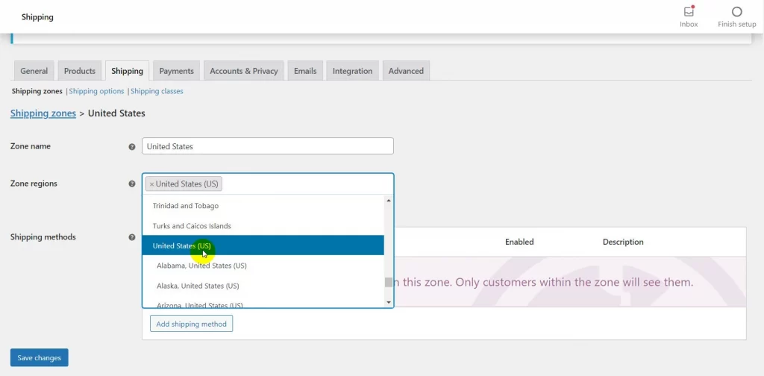This screenshot has height=376, width=764.
Task: Remove United States (US) tag with ×
Action: (151, 184)
